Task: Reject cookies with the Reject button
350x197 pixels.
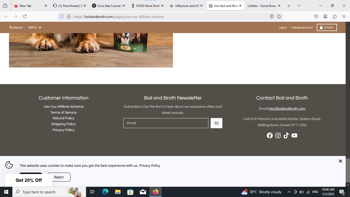Action: point(59,177)
